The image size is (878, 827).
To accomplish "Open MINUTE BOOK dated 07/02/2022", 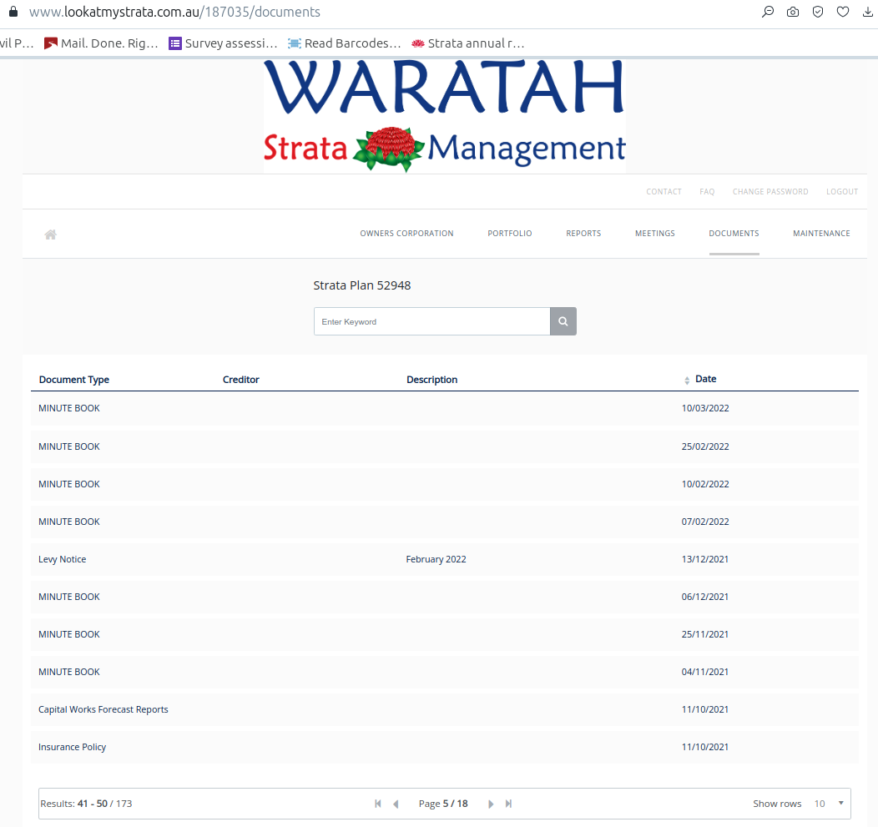I will (445, 522).
